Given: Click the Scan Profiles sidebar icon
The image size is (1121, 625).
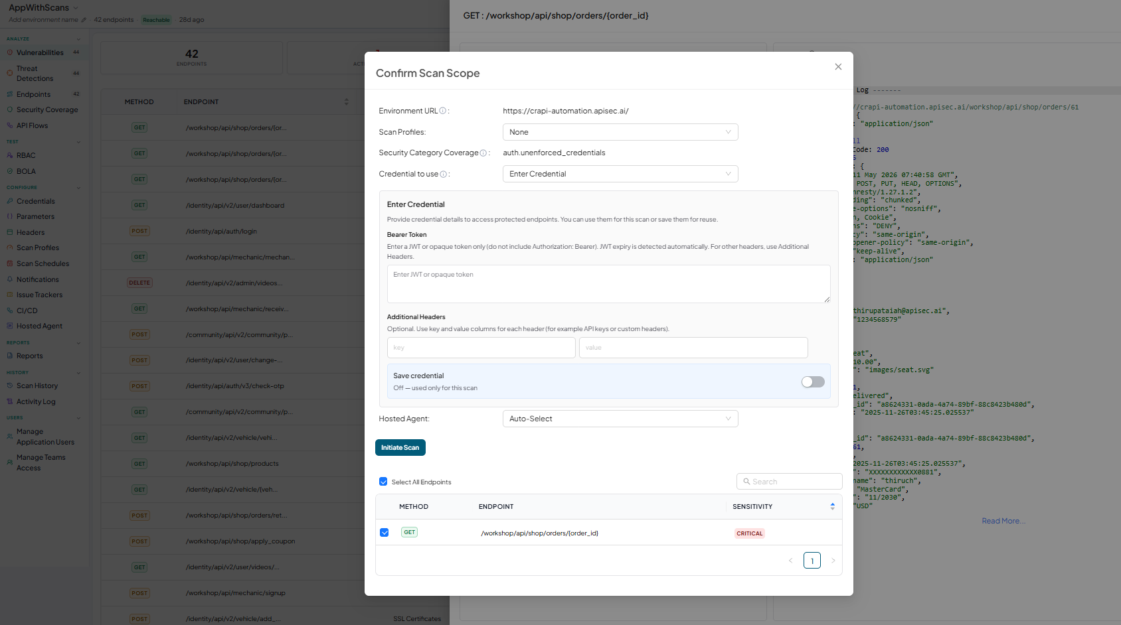Looking at the screenshot, I should [x=10, y=247].
